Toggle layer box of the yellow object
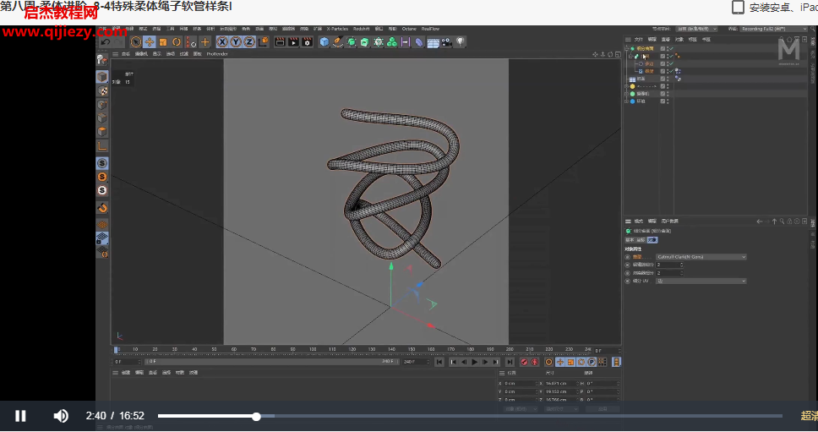 click(663, 86)
